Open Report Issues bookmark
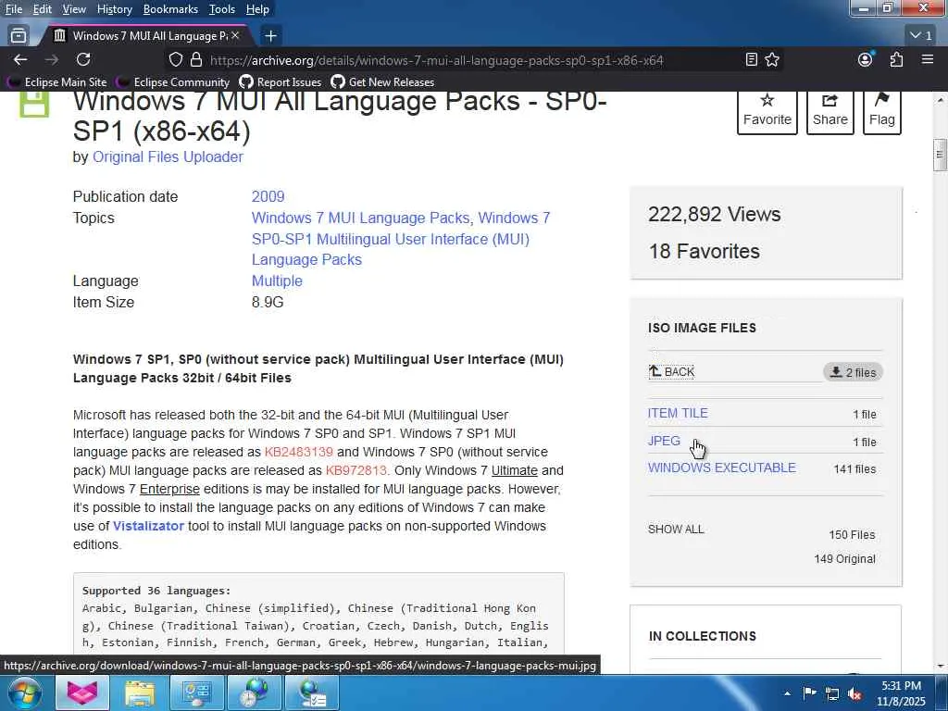The height and width of the screenshot is (711, 948). pyautogui.click(x=280, y=81)
